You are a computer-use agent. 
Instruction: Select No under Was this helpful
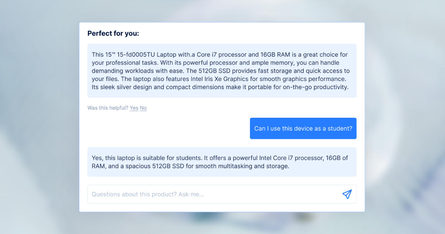pos(143,108)
